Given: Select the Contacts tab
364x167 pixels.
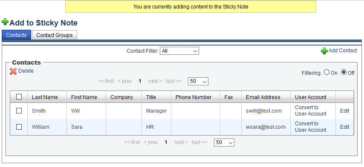Looking at the screenshot, I should point(16,35).
